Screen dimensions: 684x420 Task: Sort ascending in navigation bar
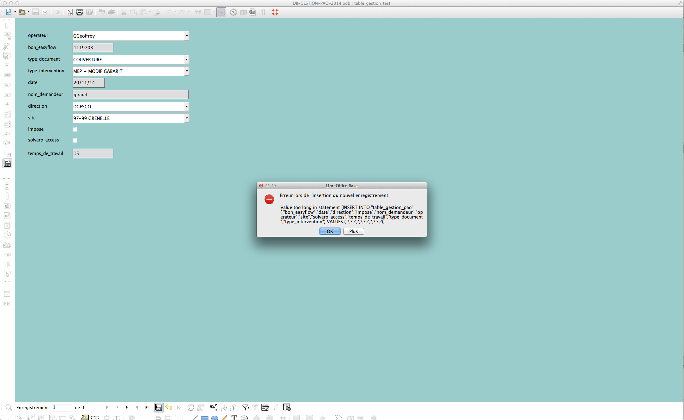[x=224, y=407]
